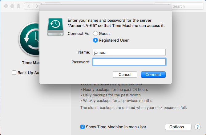Click the Amber-LA-65 server prompt text
Viewport: 206px width, 135px height.
116,23
